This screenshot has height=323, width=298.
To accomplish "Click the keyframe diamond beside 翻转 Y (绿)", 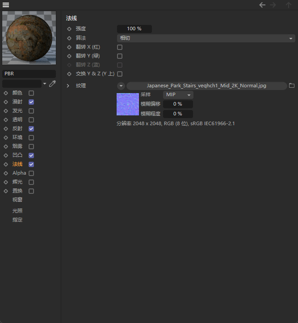I will click(x=69, y=56).
